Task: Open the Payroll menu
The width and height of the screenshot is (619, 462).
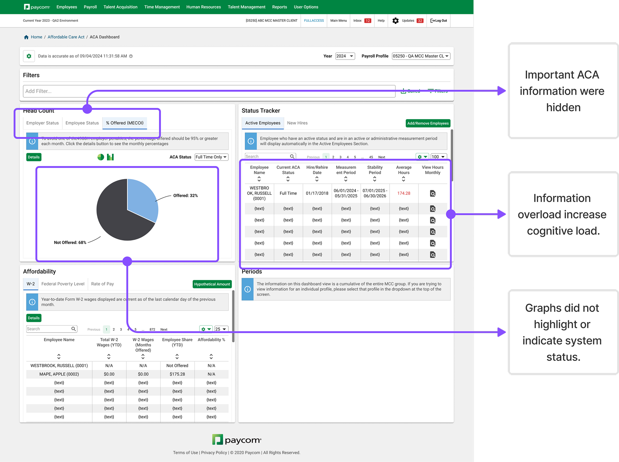Action: click(x=90, y=7)
